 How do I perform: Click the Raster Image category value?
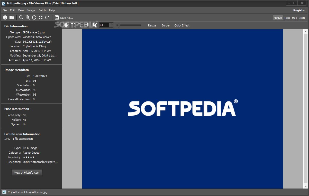31,153
